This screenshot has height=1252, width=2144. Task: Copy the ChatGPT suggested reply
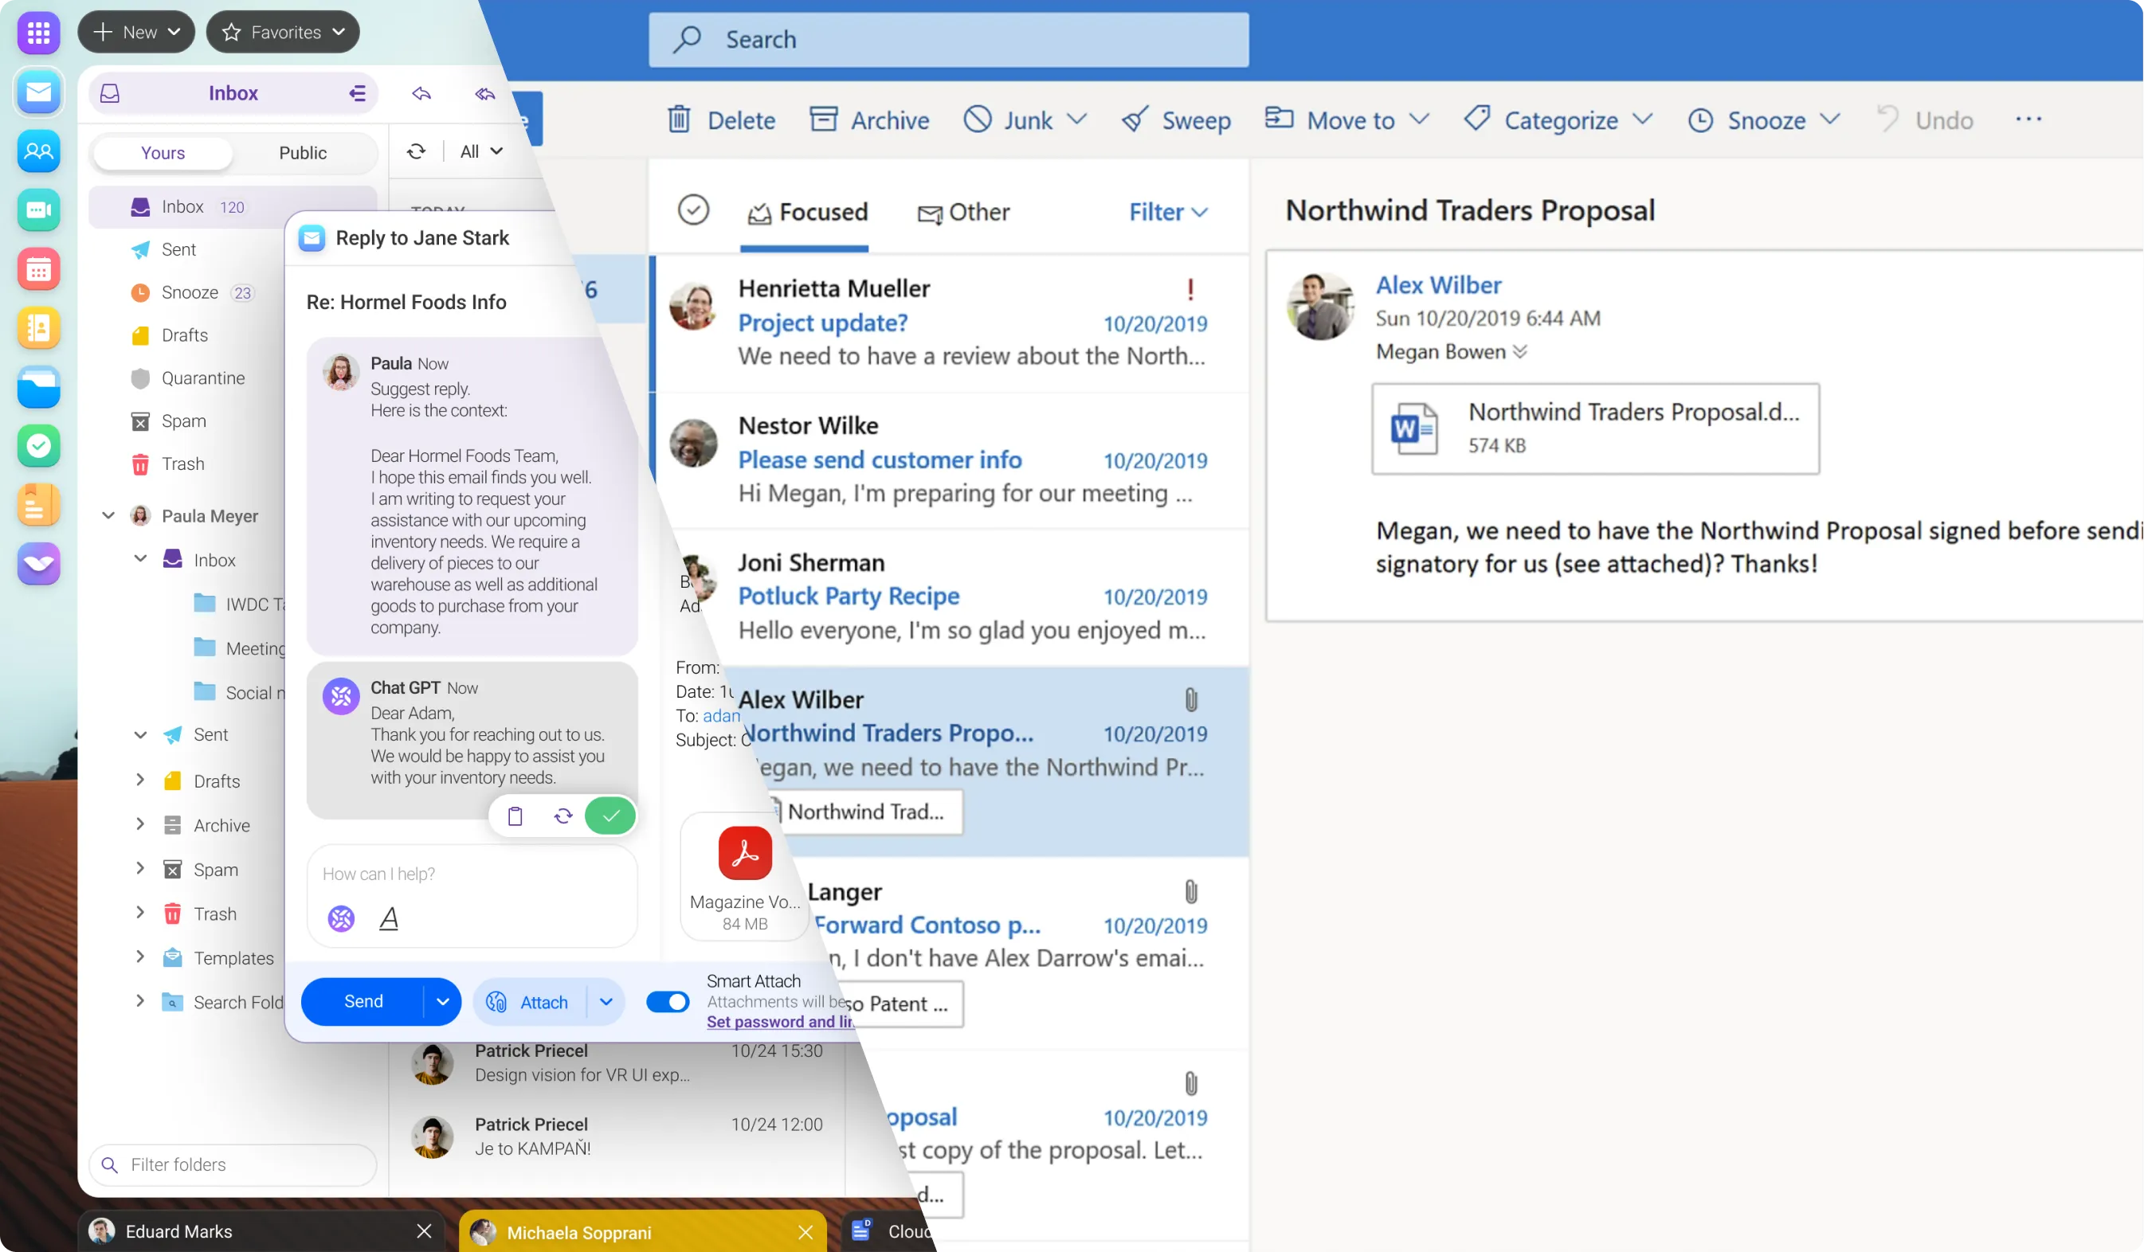tap(515, 815)
